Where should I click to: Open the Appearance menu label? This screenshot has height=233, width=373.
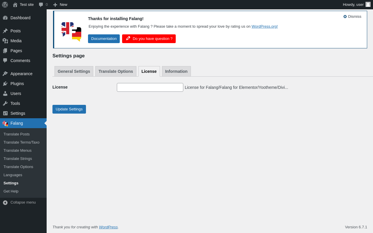[x=22, y=74]
